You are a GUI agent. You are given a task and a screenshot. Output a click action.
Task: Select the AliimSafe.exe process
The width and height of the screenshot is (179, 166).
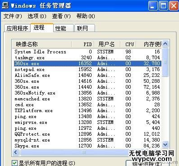pos(87,75)
